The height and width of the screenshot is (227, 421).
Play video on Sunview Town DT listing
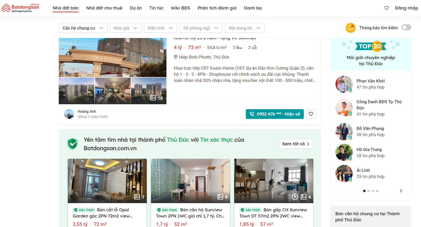[295, 197]
